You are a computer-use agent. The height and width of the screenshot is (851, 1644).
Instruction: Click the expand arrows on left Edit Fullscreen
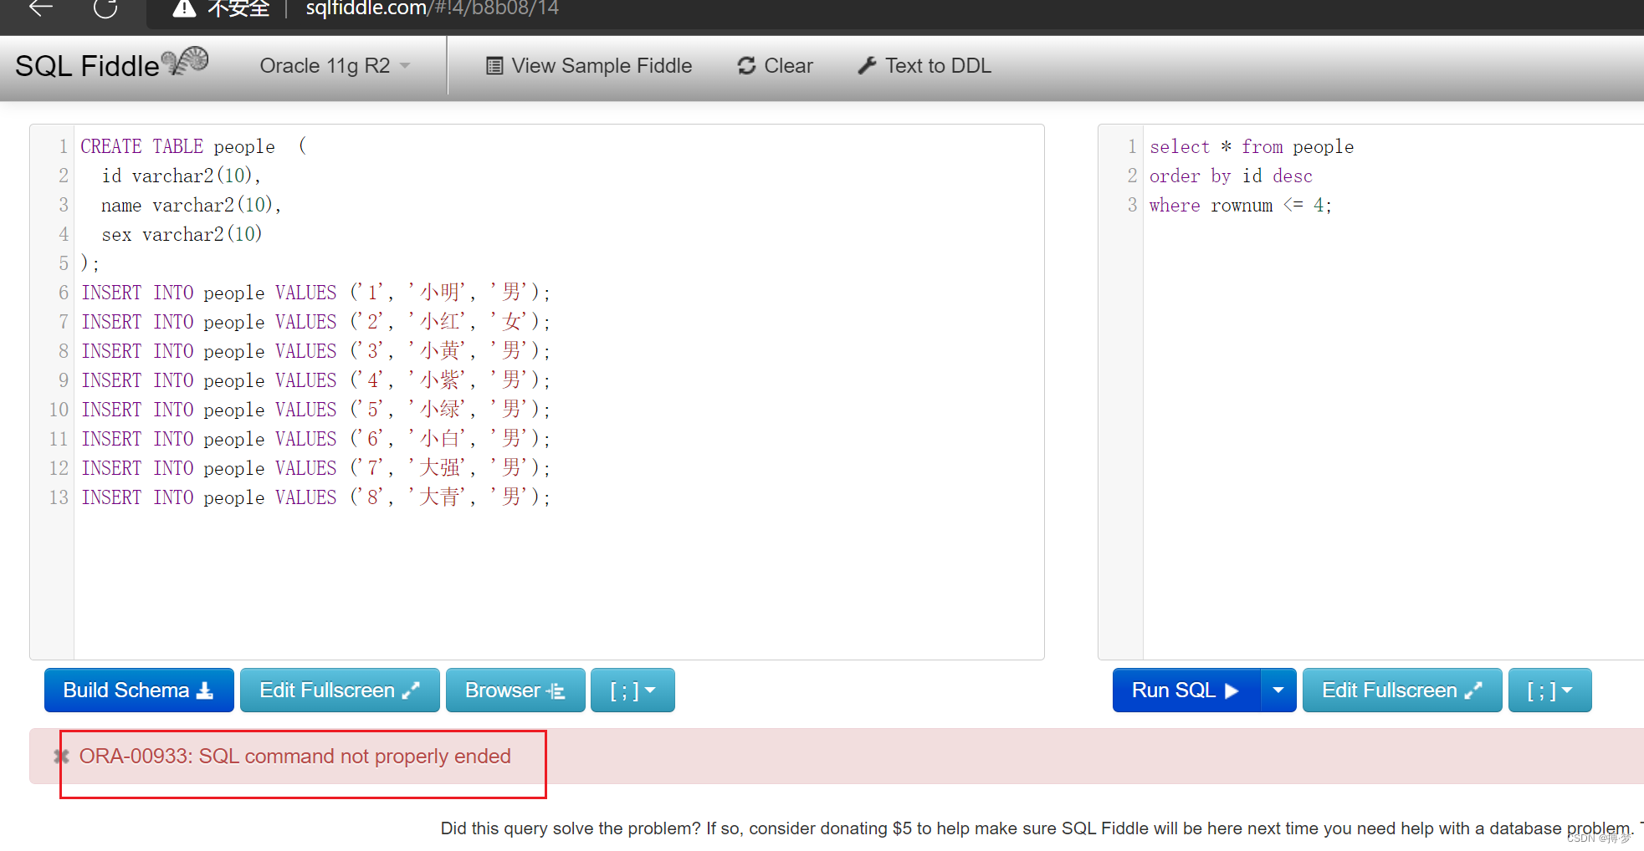411,690
